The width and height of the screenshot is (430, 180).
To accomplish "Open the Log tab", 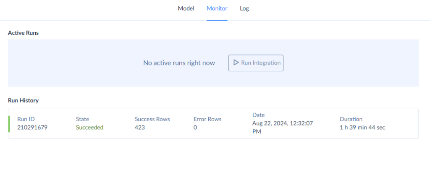I will click(x=244, y=8).
